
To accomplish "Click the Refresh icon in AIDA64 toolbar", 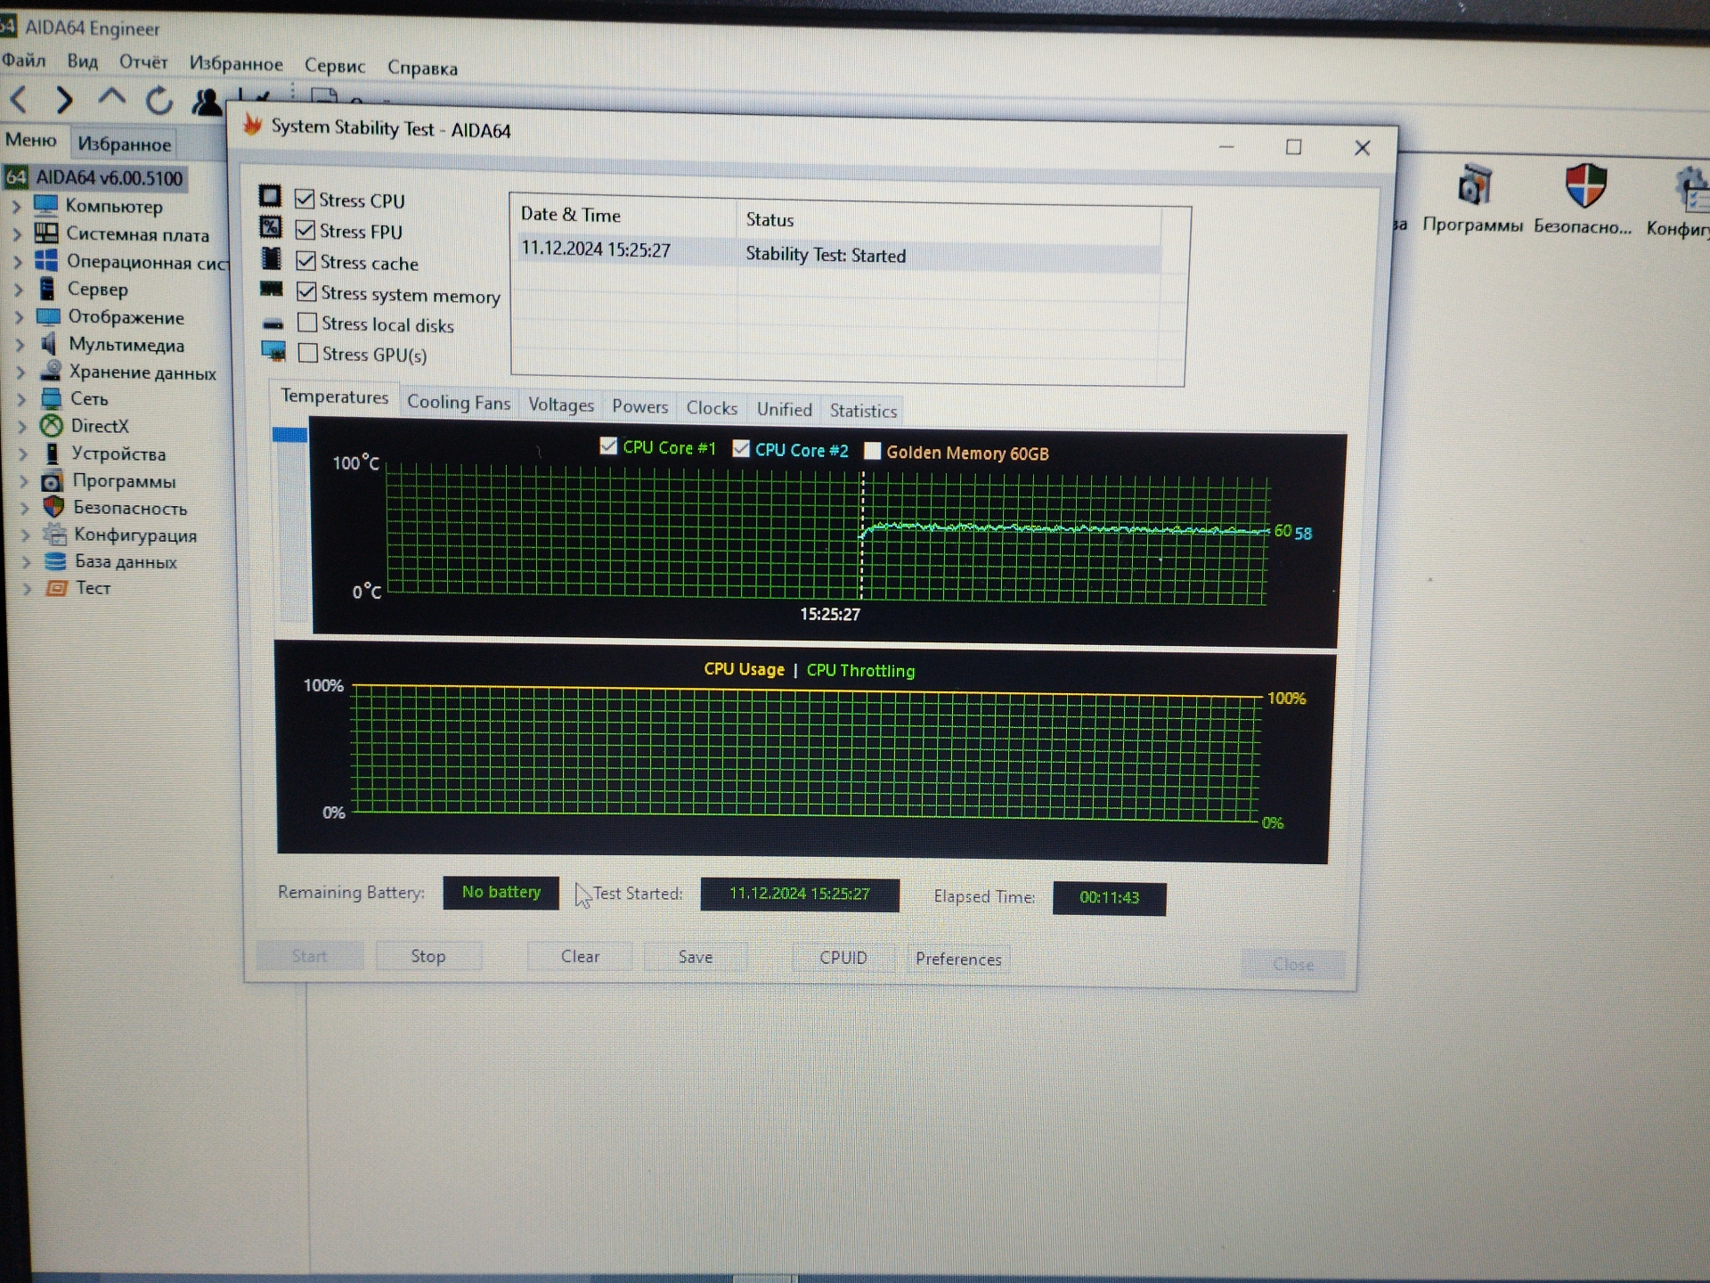I will [x=159, y=101].
